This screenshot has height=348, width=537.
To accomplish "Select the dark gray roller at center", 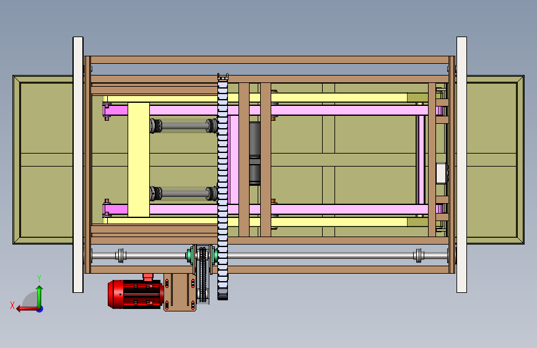I will pyautogui.click(x=255, y=154).
